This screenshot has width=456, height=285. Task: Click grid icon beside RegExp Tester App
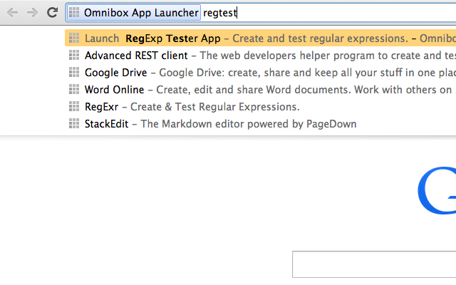tap(74, 38)
